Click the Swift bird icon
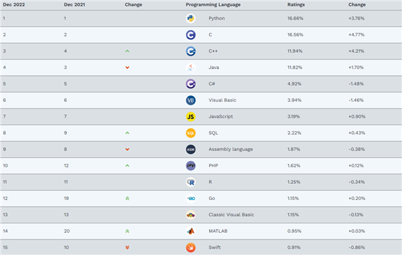402x255 pixels. point(190,248)
